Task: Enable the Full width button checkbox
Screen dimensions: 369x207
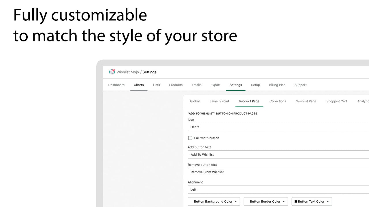Action: point(190,138)
